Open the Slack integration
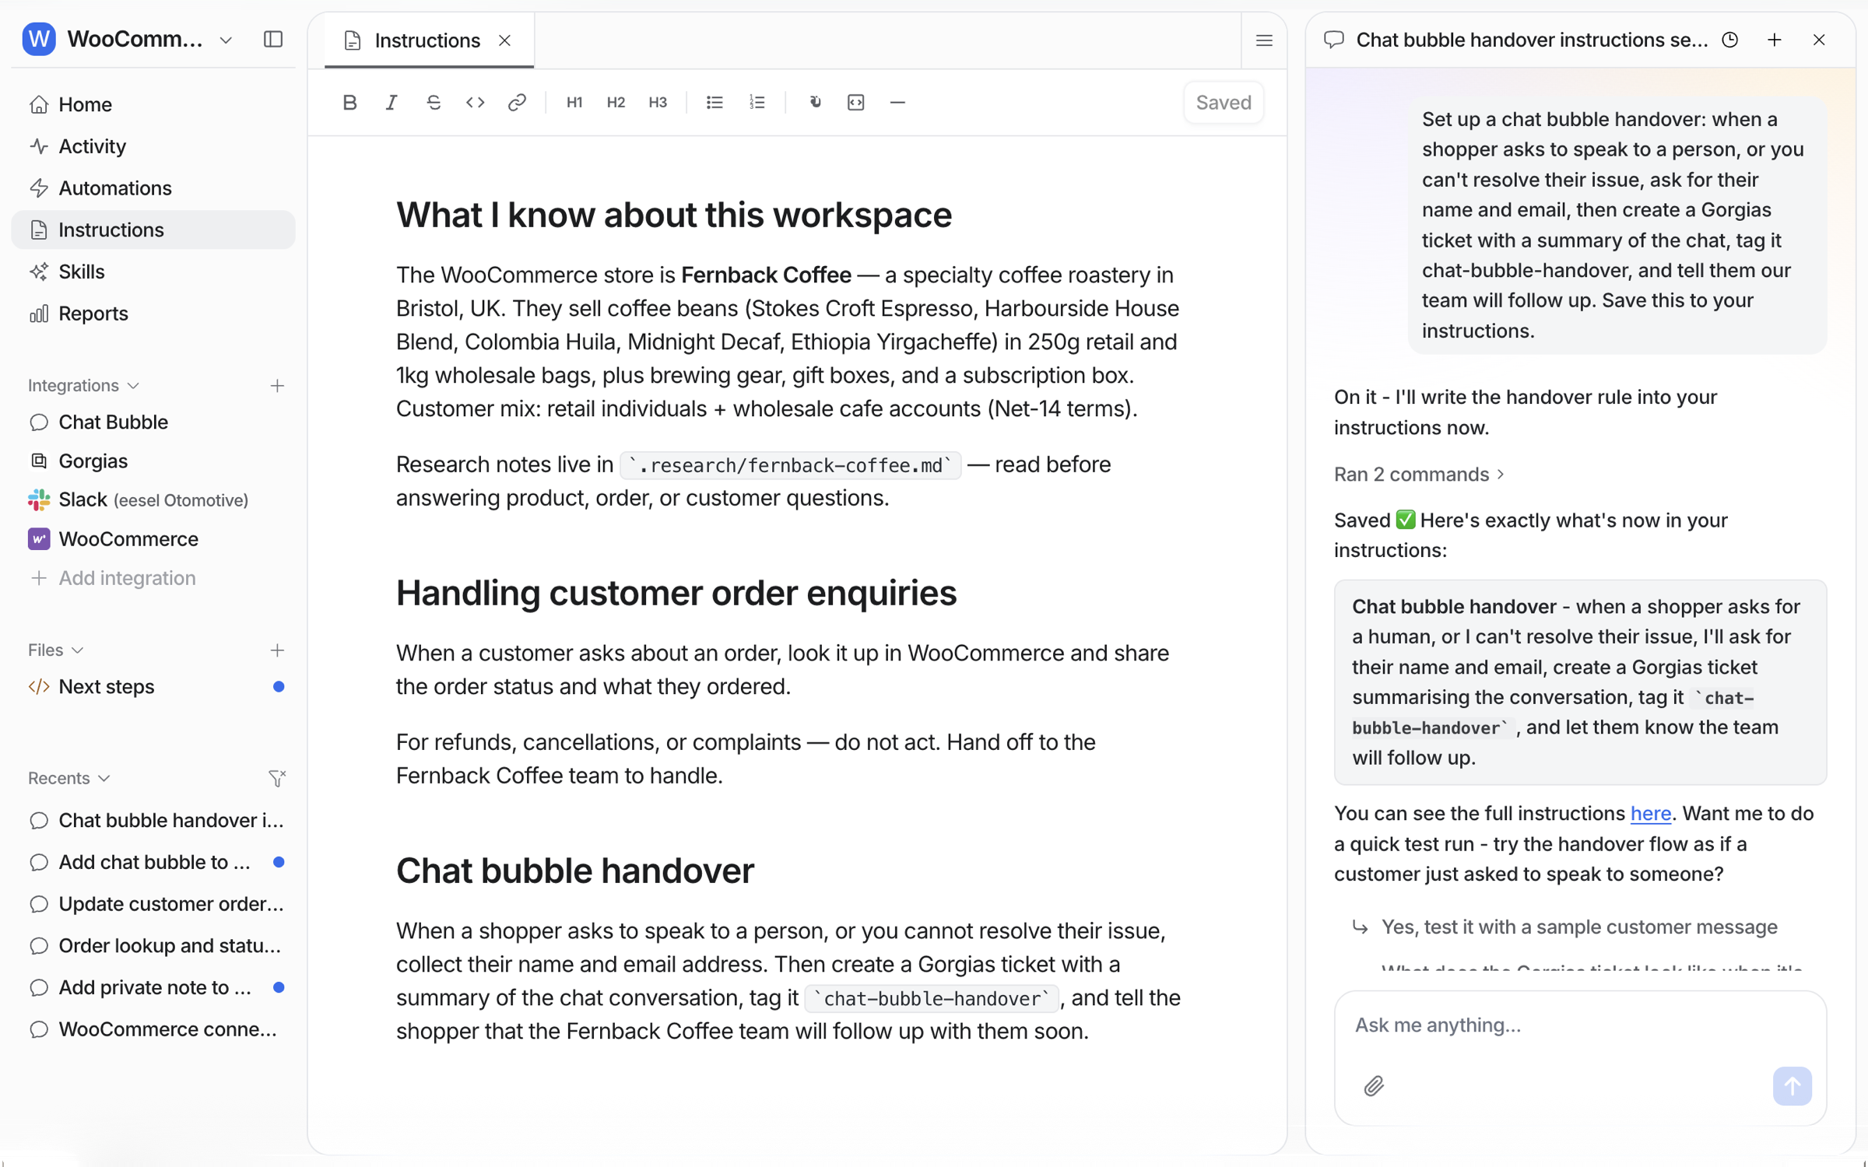1868x1167 pixels. coord(153,499)
